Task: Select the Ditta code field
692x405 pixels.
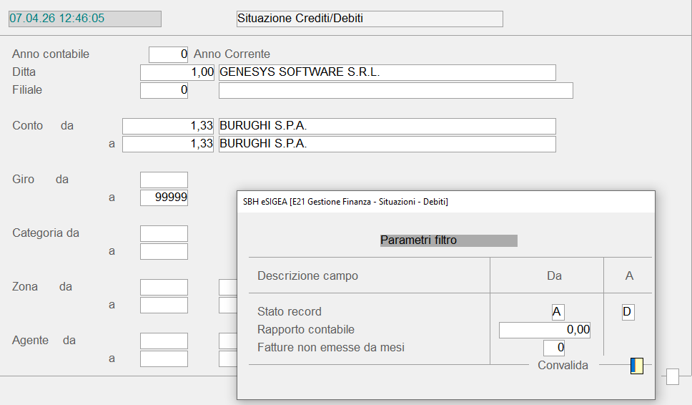Action: coord(177,72)
